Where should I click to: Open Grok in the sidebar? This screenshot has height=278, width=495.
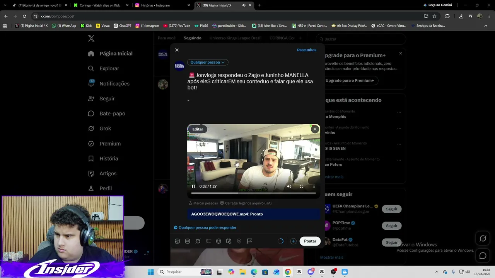pyautogui.click(x=99, y=129)
